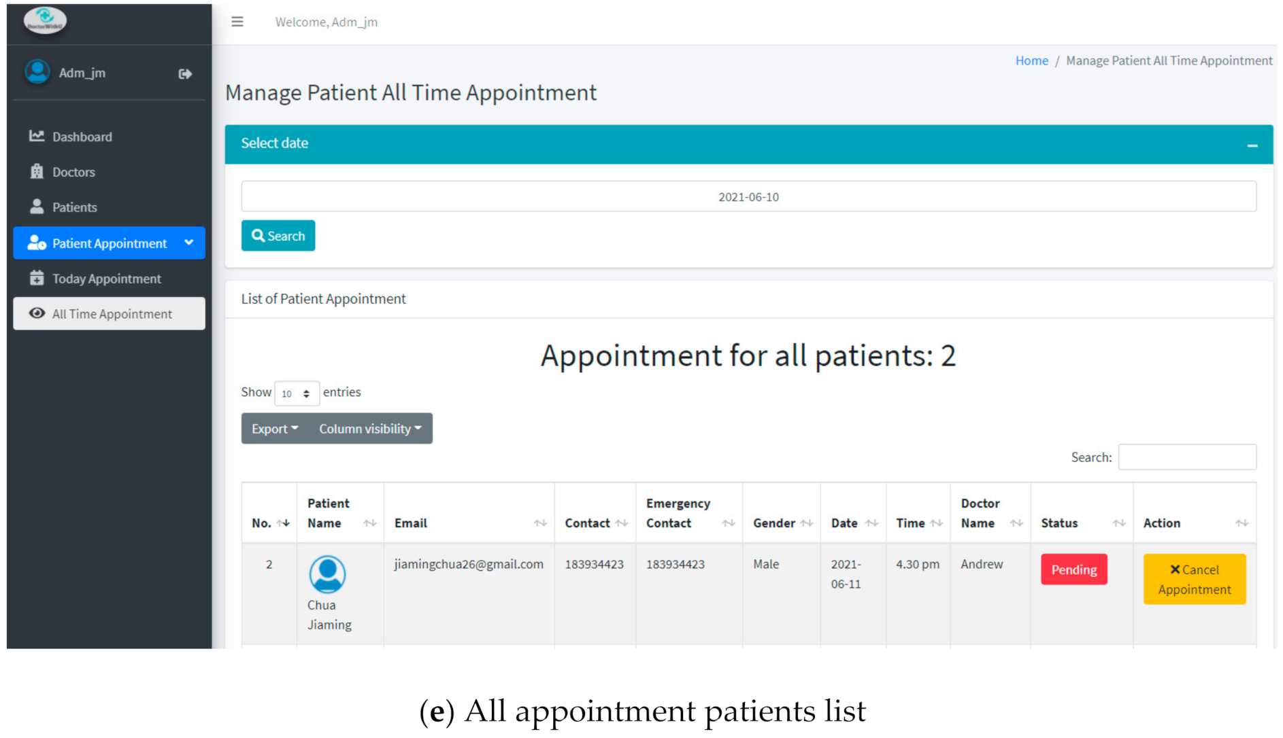
Task: Click the table Search input box
Action: (1186, 457)
